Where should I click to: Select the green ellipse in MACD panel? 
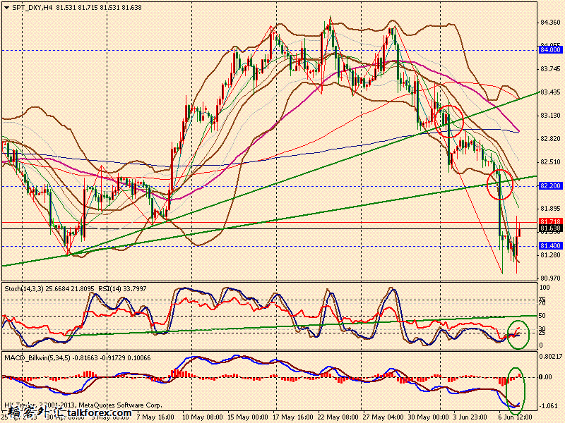pos(517,389)
